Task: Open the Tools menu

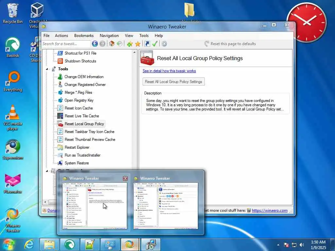Action: coord(144,36)
